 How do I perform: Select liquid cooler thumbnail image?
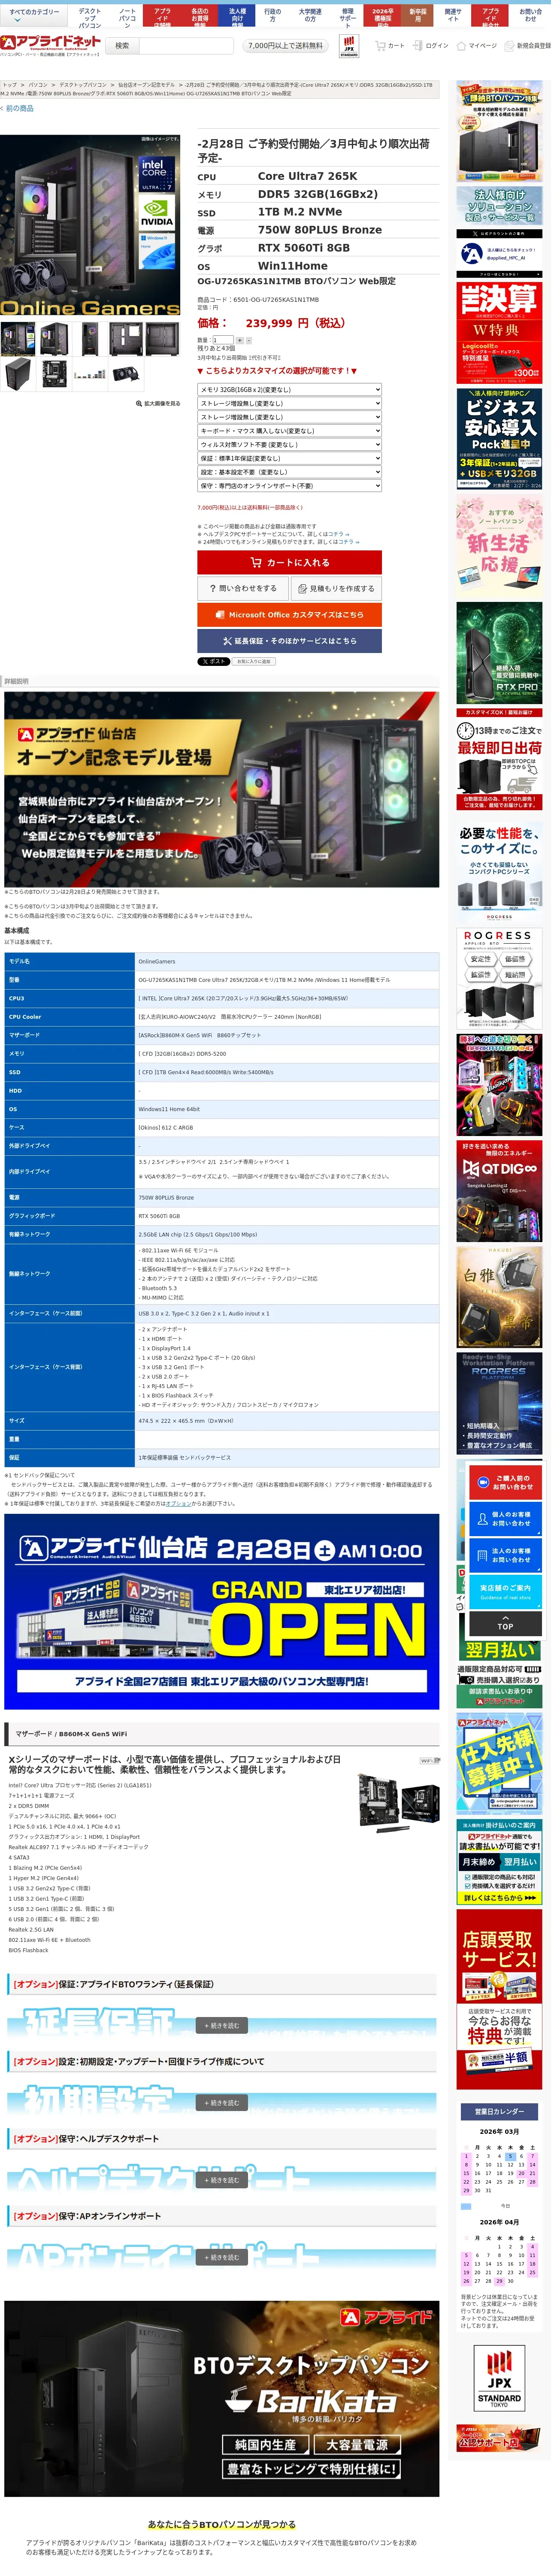(127, 374)
